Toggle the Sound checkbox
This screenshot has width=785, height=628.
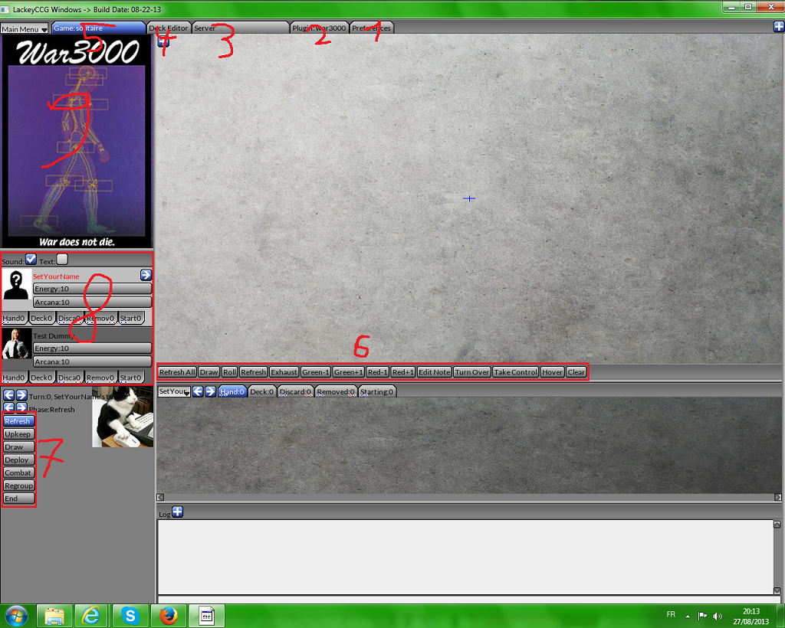point(31,259)
